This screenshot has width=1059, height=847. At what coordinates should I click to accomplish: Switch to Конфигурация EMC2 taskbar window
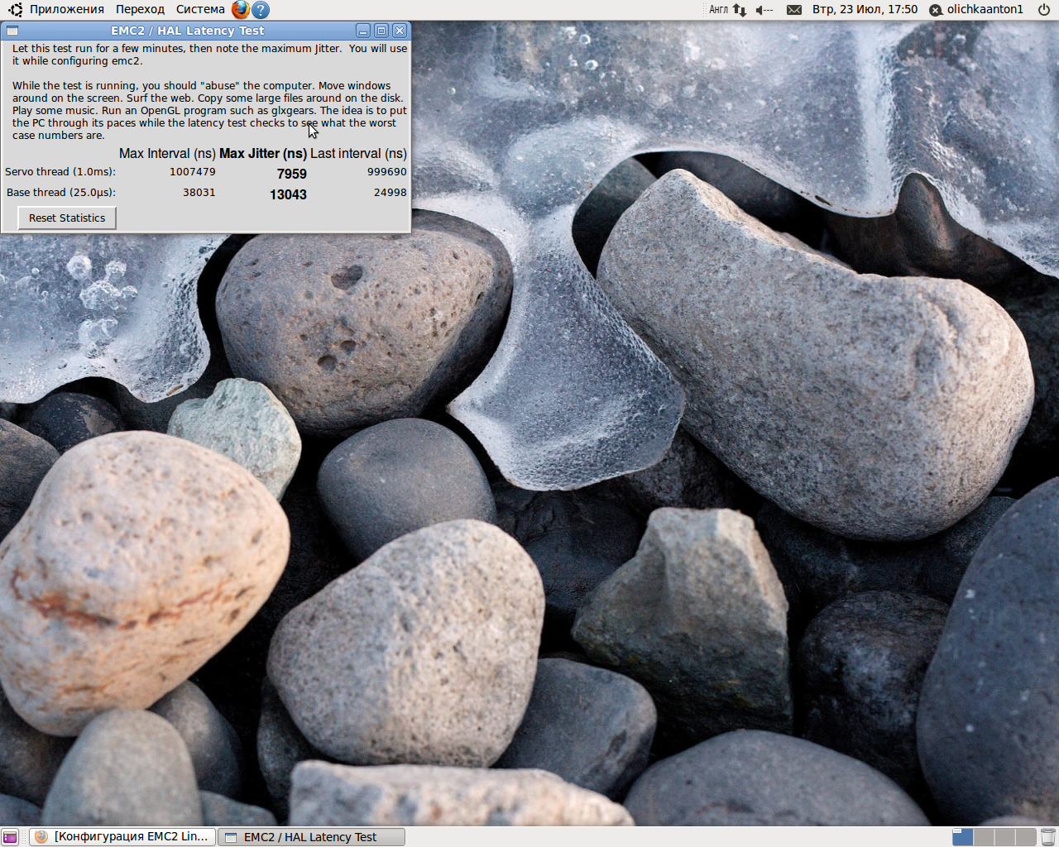[x=122, y=837]
